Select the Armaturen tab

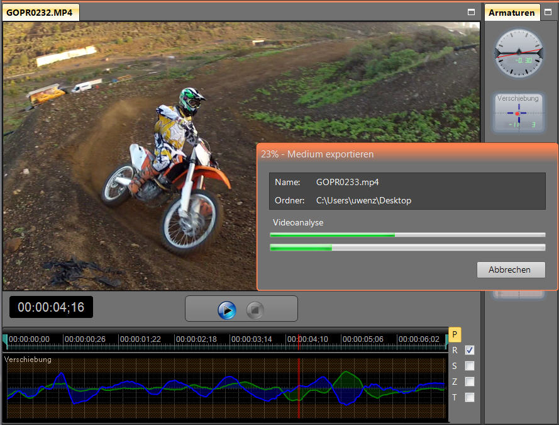click(512, 12)
